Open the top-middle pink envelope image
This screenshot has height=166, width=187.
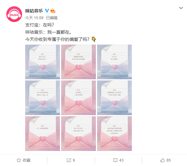[79, 62]
